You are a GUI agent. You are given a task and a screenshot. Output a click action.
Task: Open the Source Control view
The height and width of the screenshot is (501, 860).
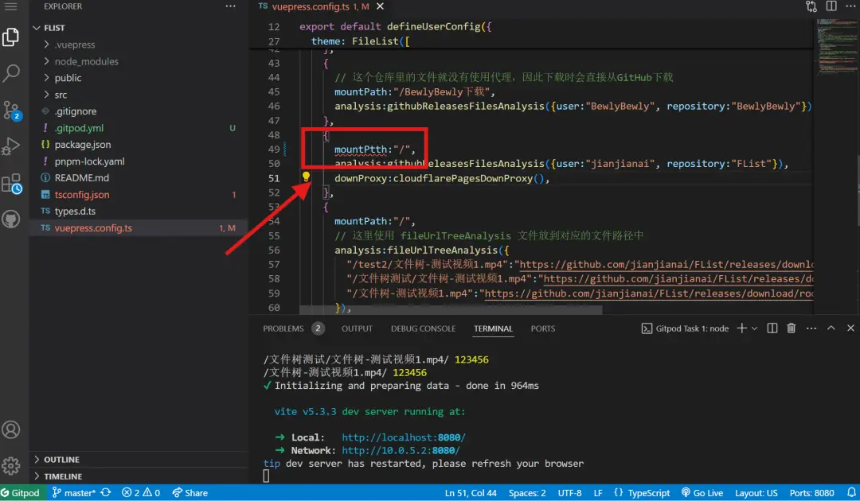click(x=11, y=111)
